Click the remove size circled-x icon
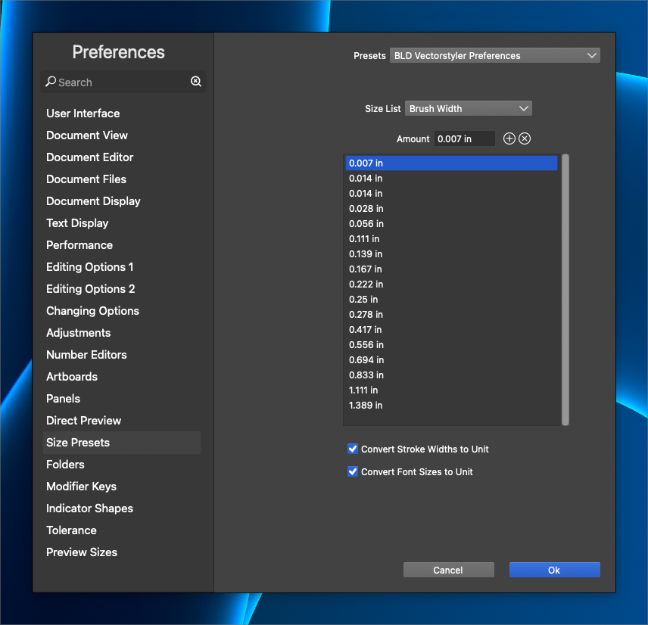This screenshot has width=648, height=625. click(x=525, y=138)
